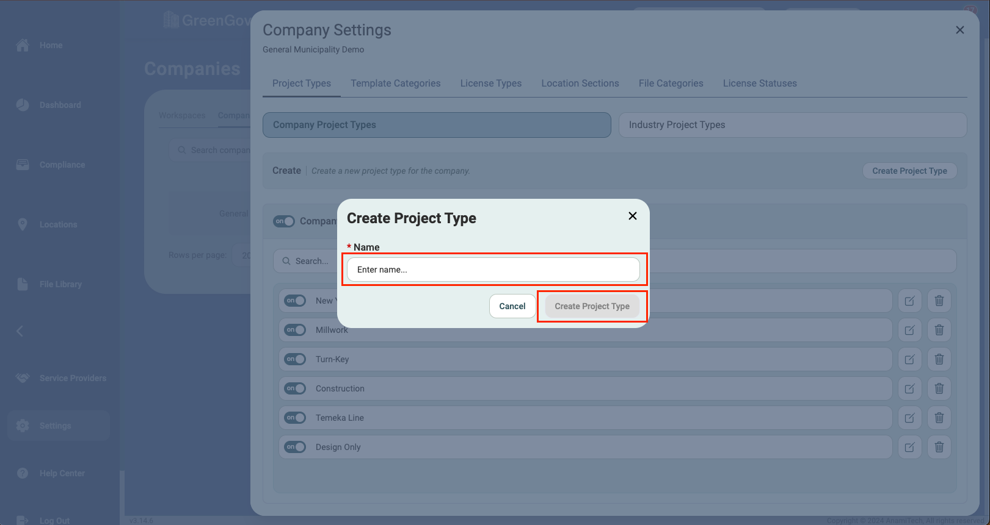Viewport: 990px width, 525px height.
Task: Toggle the Design Only switch
Action: pos(295,447)
